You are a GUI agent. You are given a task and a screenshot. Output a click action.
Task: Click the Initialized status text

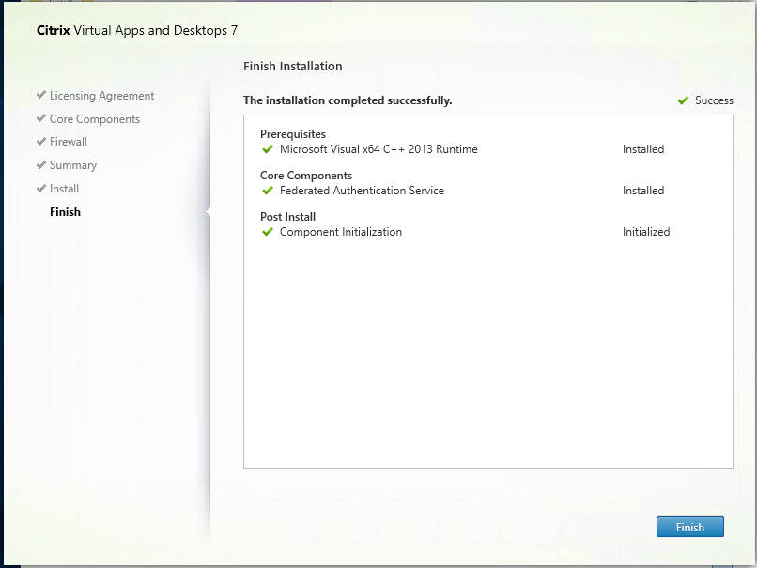(x=646, y=232)
